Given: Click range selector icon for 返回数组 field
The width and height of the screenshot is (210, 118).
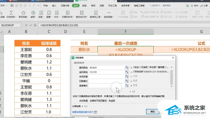Looking at the screenshot, I should pos(127,72).
